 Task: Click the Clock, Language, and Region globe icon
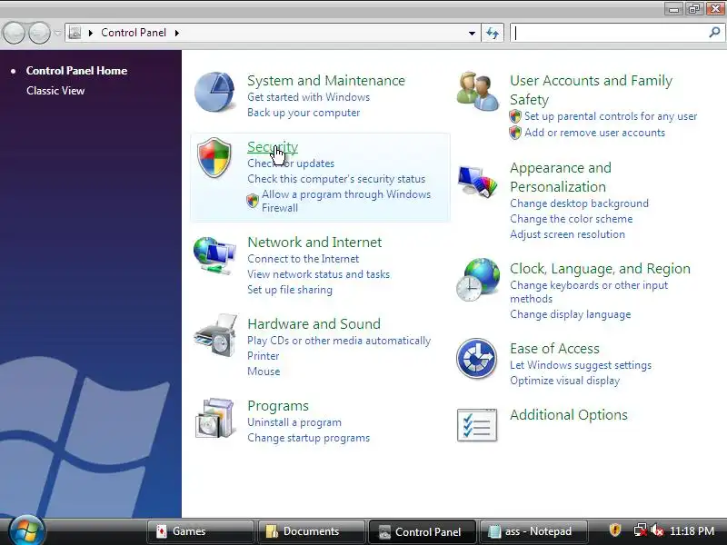pyautogui.click(x=478, y=280)
